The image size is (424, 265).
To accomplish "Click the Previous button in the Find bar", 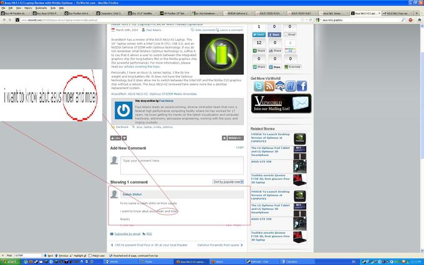I will click(x=61, y=256).
